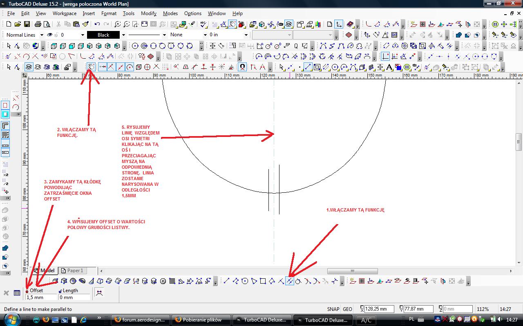Toggle layer visibility eye icon
This screenshot has width=523, height=326.
coord(50,35)
